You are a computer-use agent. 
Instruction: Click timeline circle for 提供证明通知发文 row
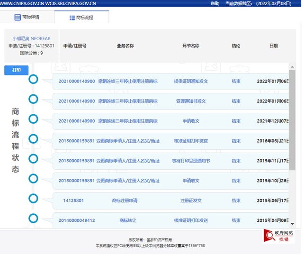pyautogui.click(x=33, y=79)
